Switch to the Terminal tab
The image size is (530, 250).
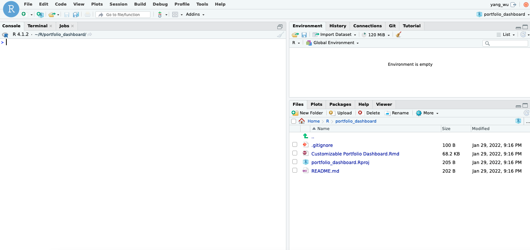click(x=37, y=26)
